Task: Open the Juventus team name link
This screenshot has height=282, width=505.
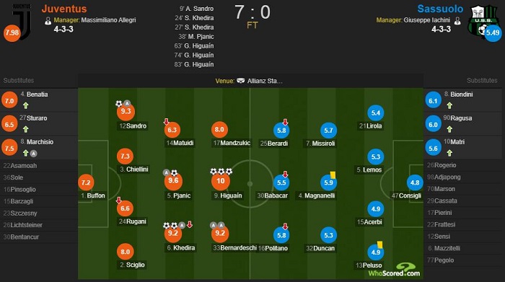Action: 64,9
